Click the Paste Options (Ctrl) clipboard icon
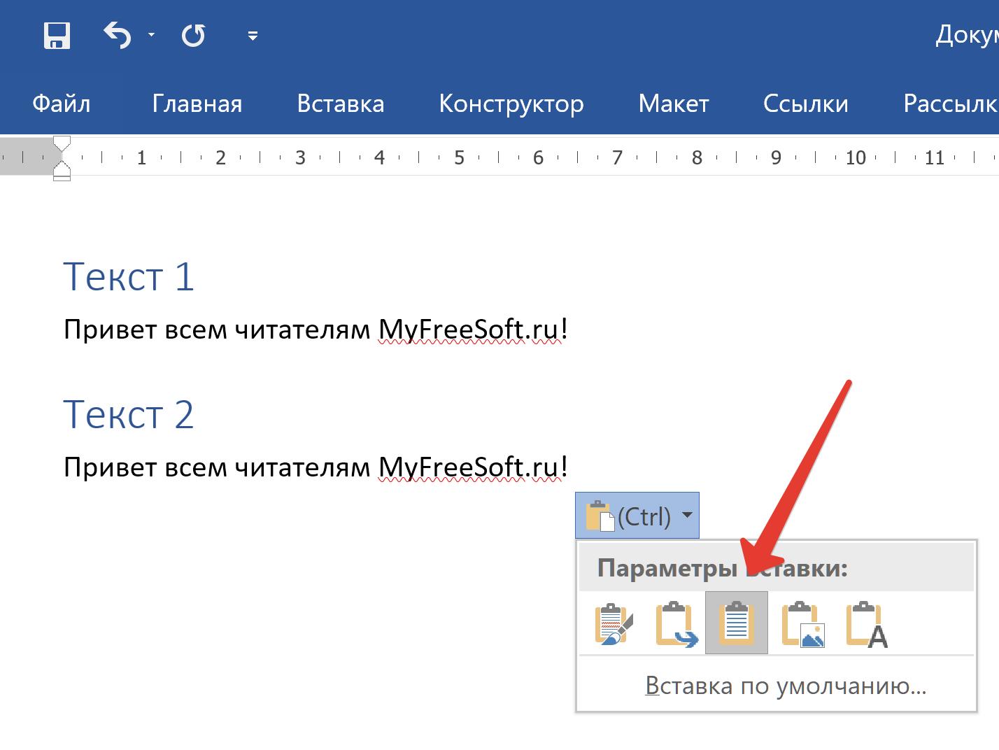This screenshot has width=999, height=750. 600,516
